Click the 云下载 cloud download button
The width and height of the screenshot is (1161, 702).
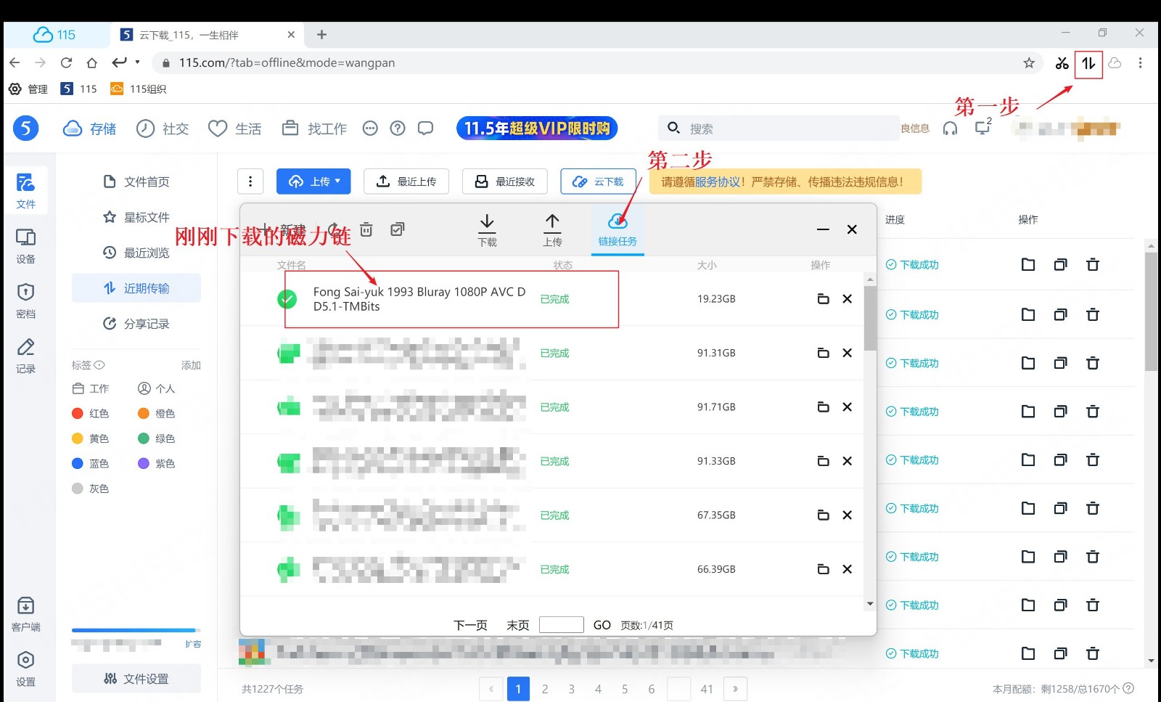[598, 181]
